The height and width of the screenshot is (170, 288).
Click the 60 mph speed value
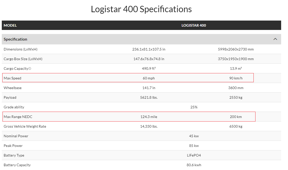pyautogui.click(x=149, y=78)
